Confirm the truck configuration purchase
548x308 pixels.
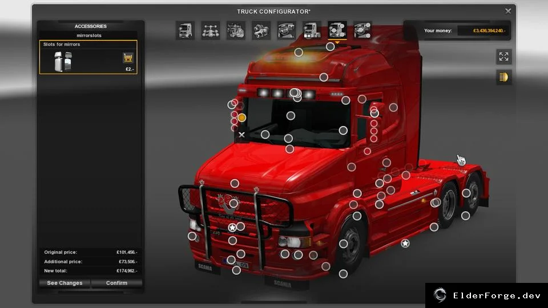pos(116,283)
